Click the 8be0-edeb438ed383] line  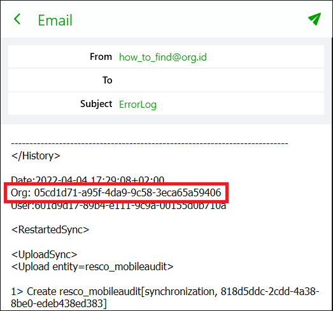tap(59, 303)
